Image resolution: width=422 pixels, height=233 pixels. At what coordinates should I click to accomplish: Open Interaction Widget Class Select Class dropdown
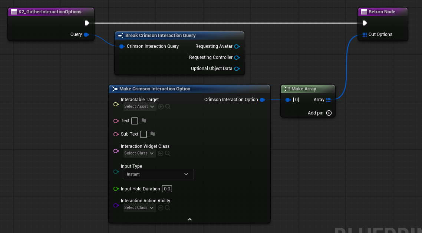140,153
